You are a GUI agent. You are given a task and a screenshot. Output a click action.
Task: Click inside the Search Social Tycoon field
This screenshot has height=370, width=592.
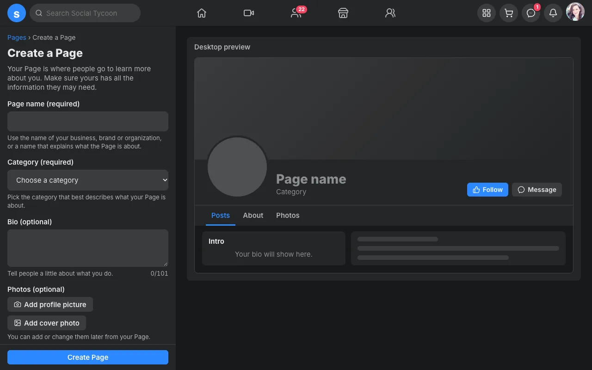pos(85,13)
